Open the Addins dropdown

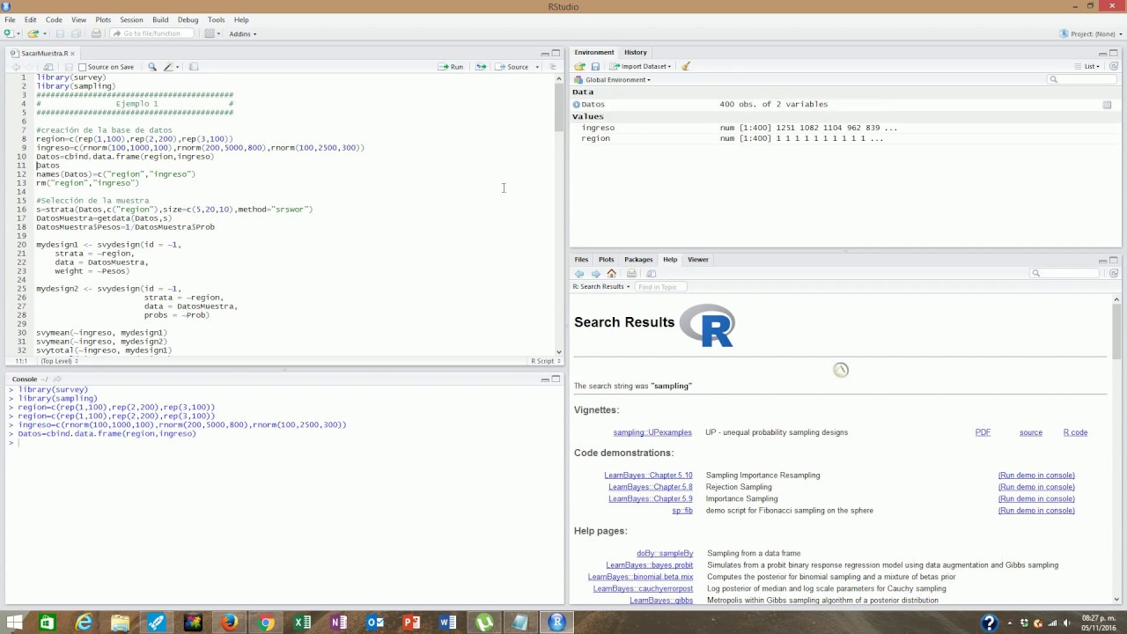242,34
